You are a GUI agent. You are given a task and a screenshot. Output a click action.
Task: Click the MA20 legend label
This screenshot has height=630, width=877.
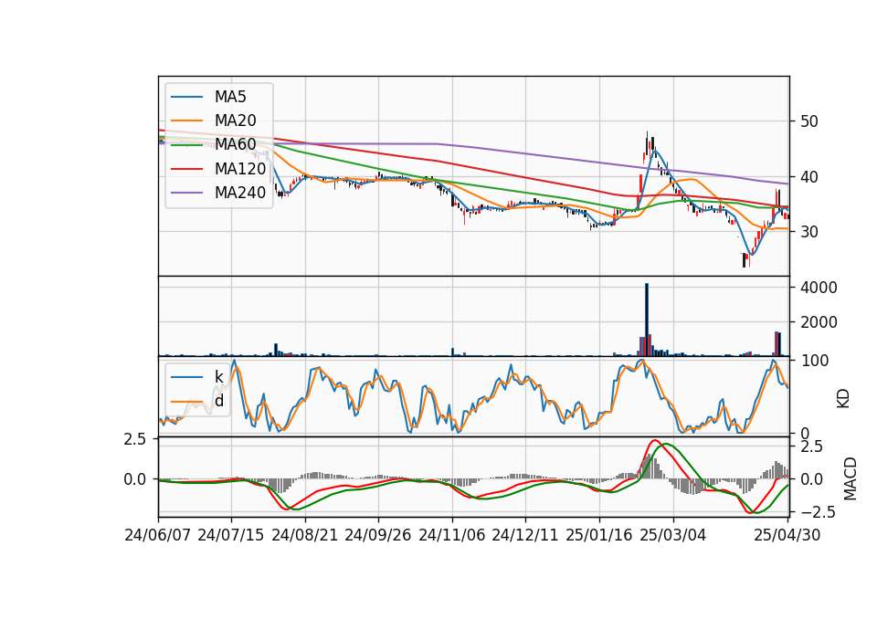coord(235,121)
